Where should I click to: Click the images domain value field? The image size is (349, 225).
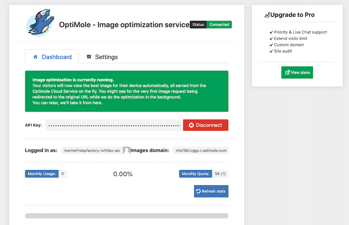pos(201,150)
